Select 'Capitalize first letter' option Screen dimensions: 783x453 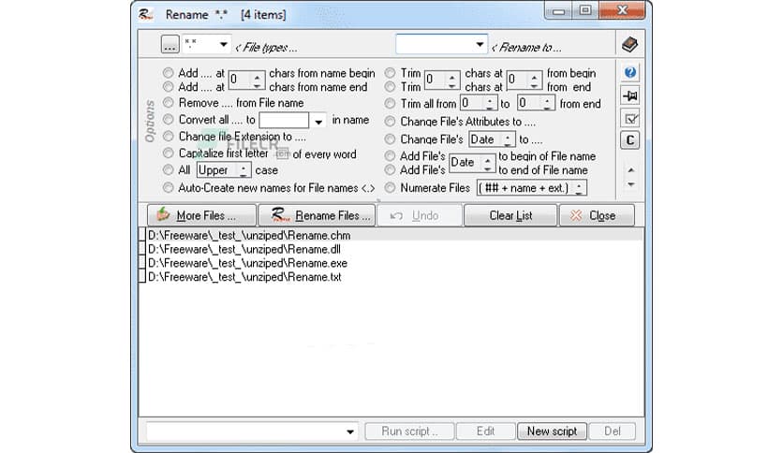[x=169, y=153]
